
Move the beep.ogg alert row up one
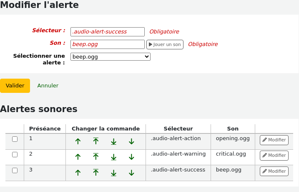coord(78,173)
